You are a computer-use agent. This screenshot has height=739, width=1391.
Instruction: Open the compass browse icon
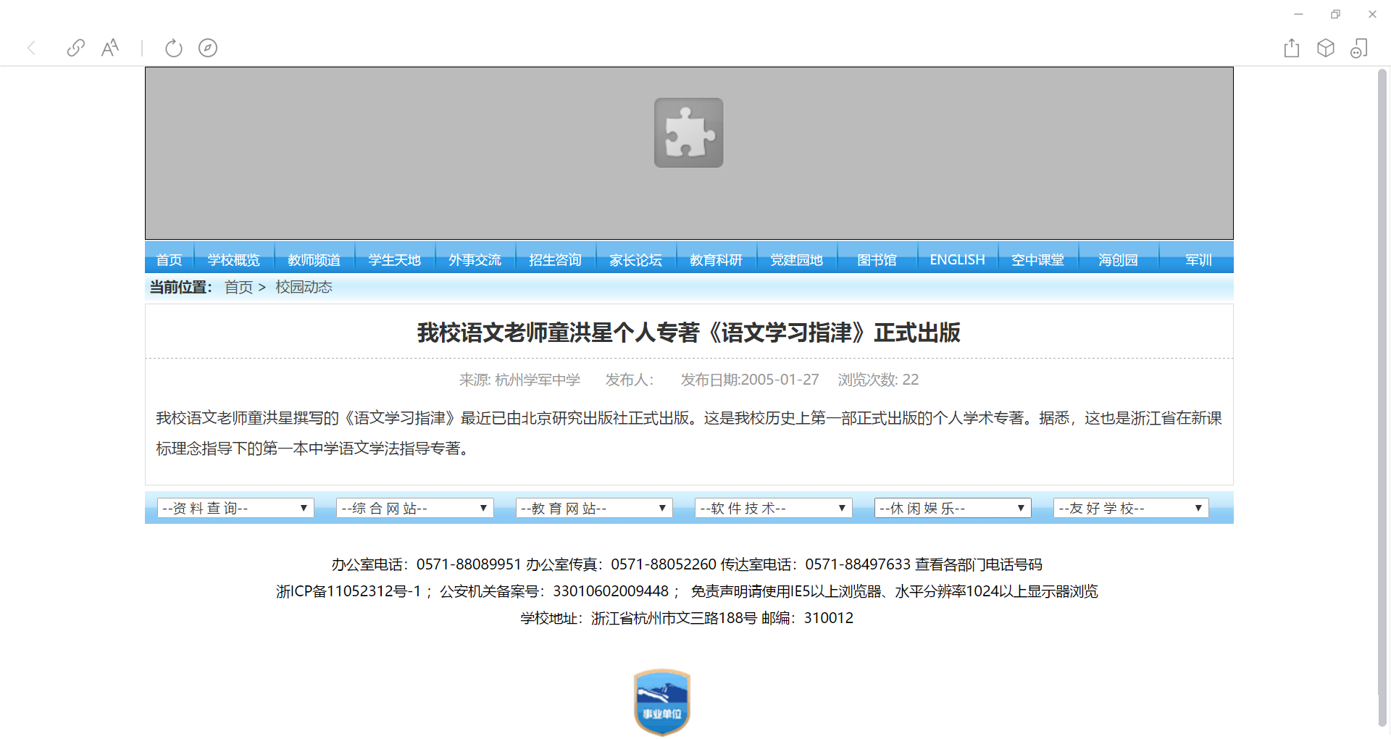pyautogui.click(x=208, y=48)
